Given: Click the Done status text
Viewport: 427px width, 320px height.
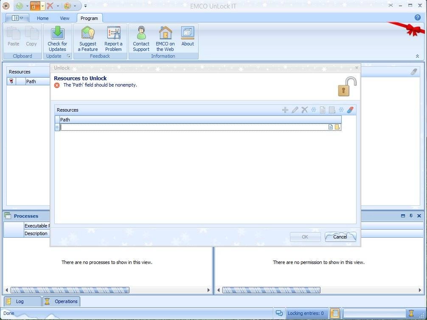Looking at the screenshot, I should [9, 313].
